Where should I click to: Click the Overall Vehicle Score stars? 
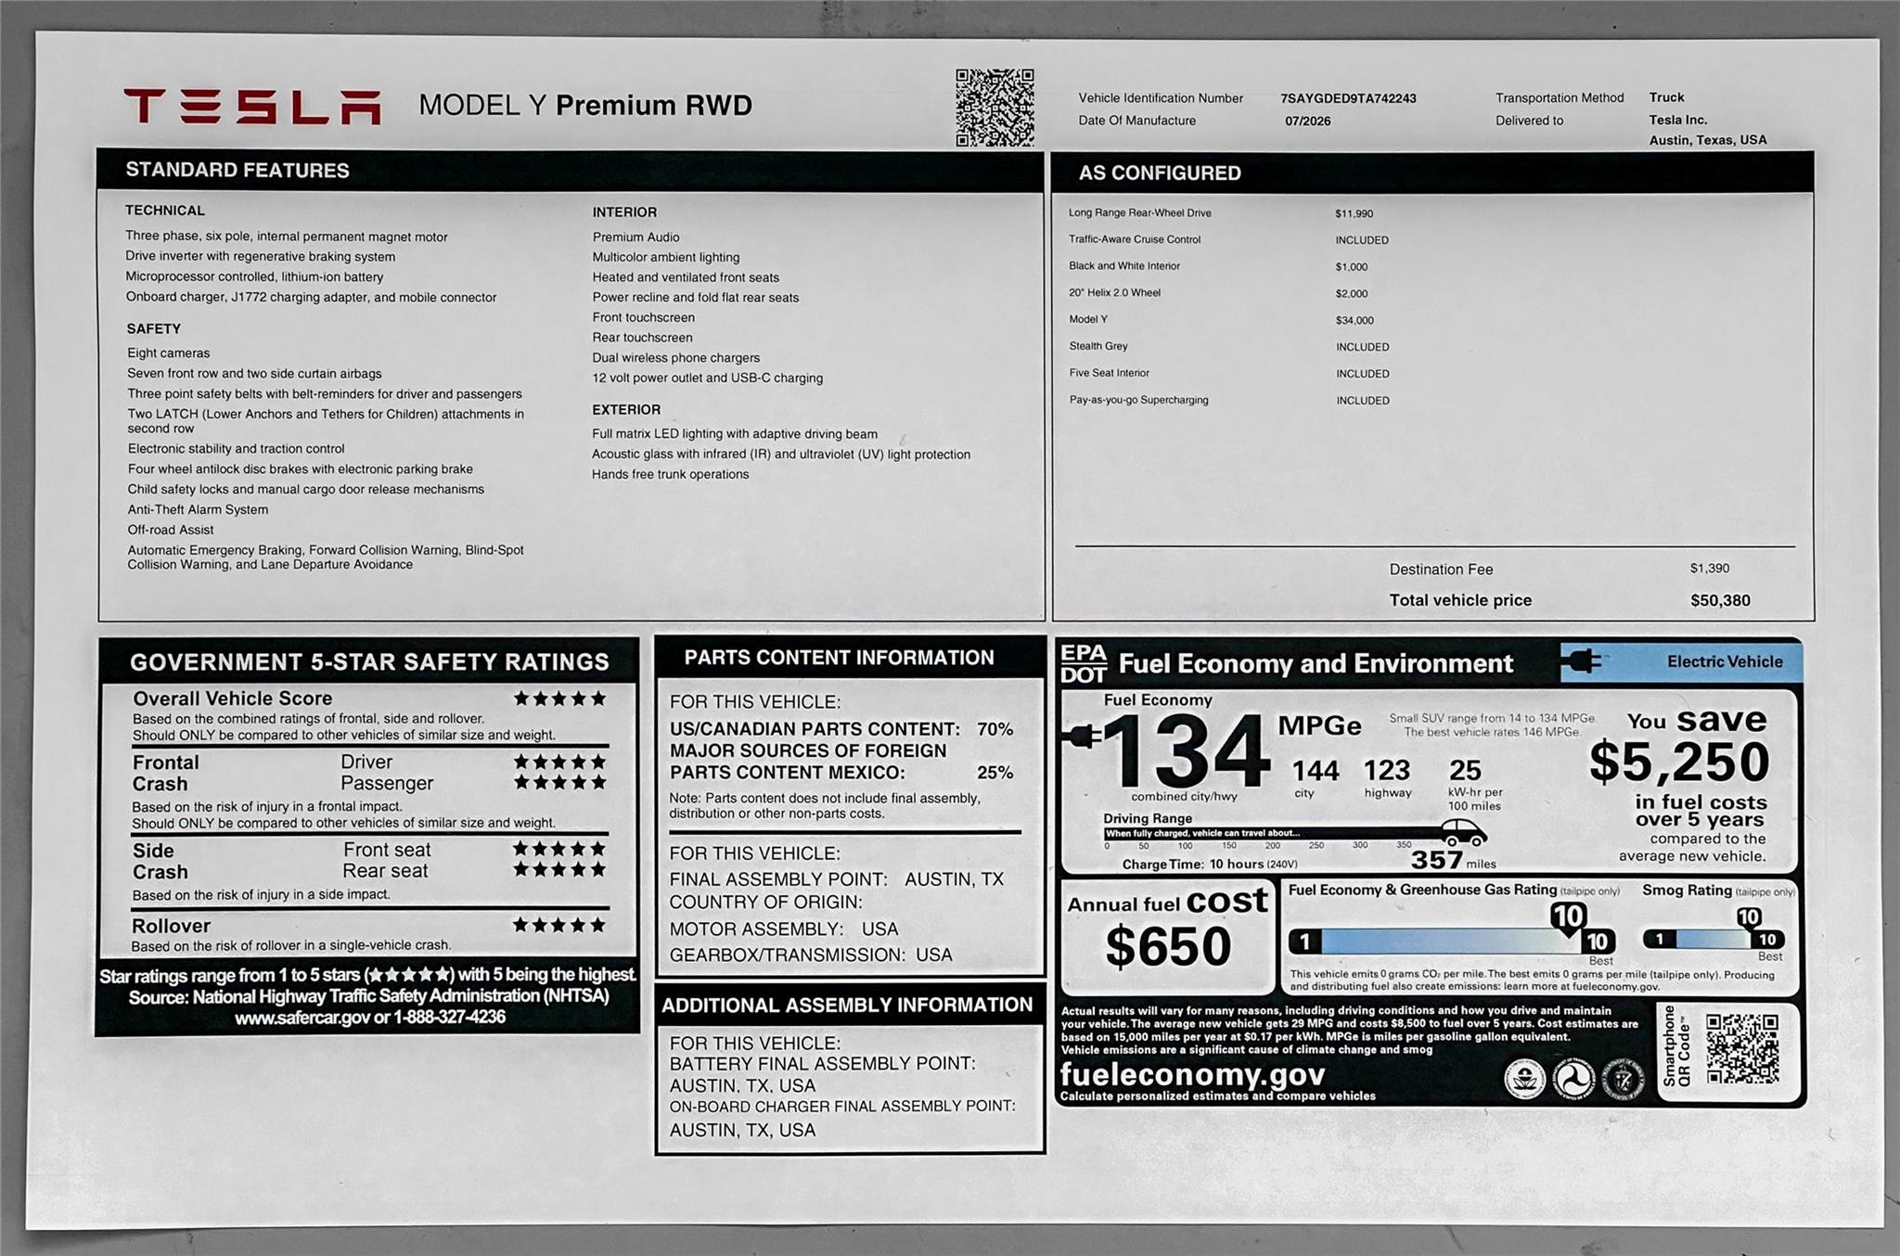(x=559, y=698)
